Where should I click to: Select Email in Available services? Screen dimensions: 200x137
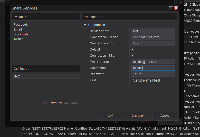(x=18, y=30)
